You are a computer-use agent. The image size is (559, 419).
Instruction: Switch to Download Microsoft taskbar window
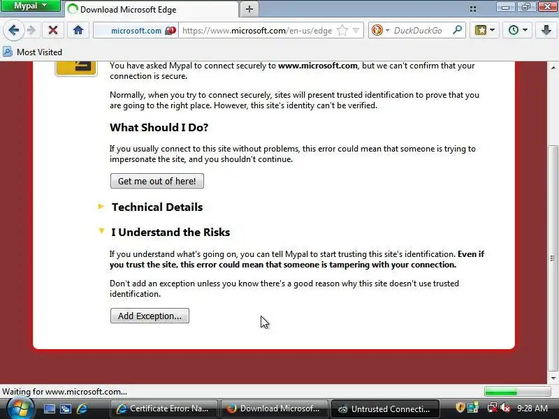[275, 409]
